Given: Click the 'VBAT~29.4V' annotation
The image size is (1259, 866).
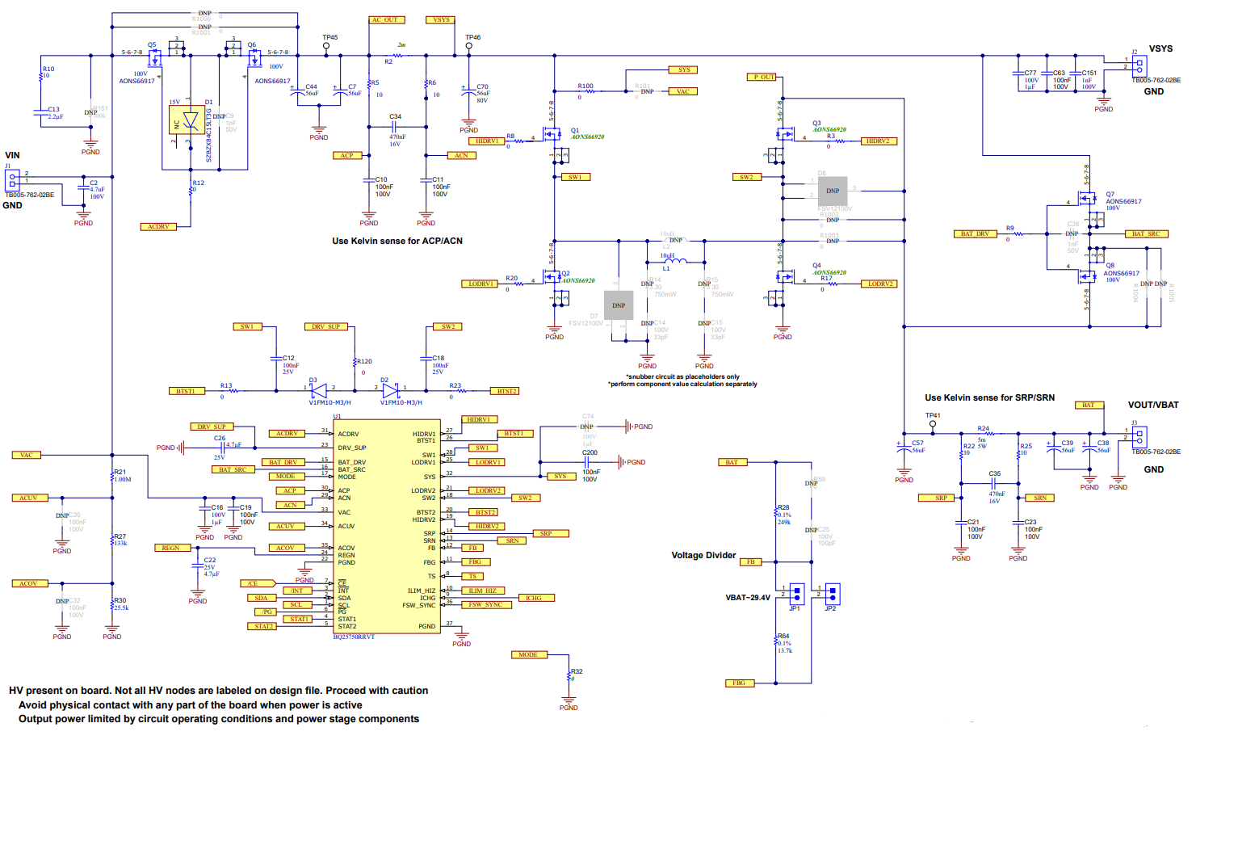Looking at the screenshot, I should (748, 599).
